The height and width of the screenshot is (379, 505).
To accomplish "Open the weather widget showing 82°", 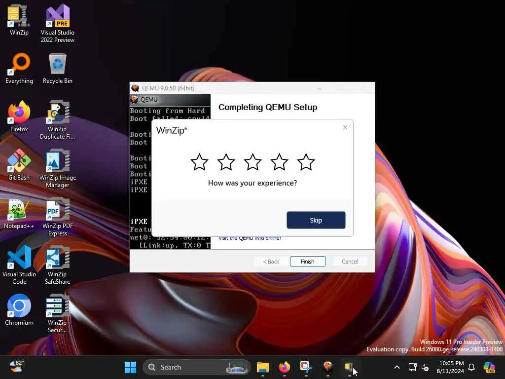I will coord(16,367).
